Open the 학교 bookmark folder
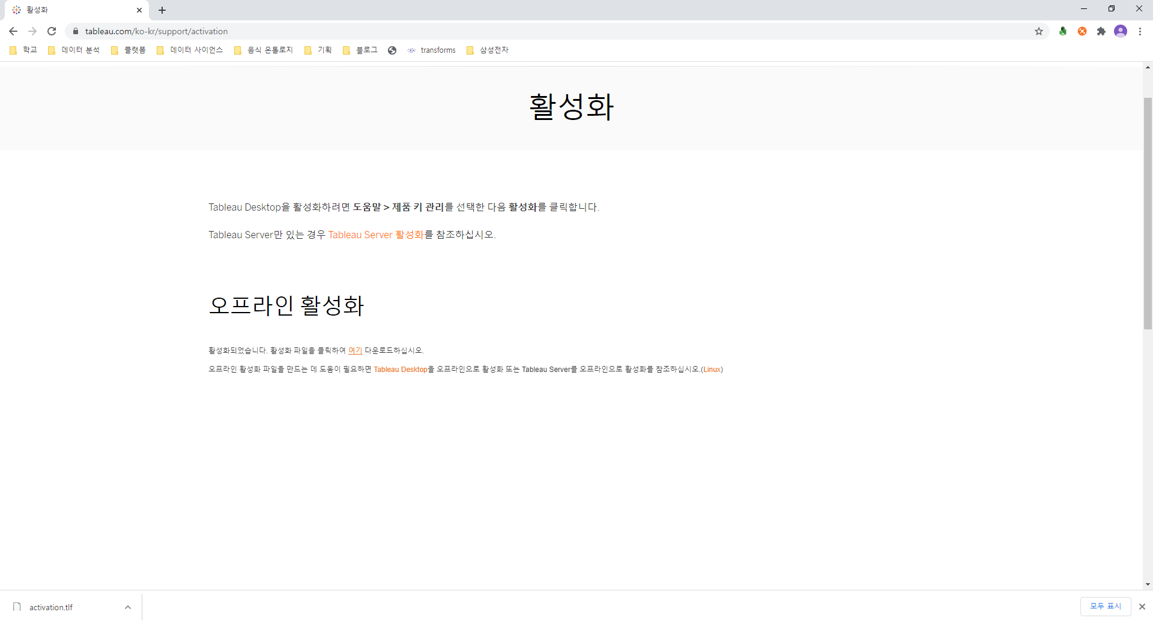Screen dimensions: 1153x624 [x=24, y=50]
